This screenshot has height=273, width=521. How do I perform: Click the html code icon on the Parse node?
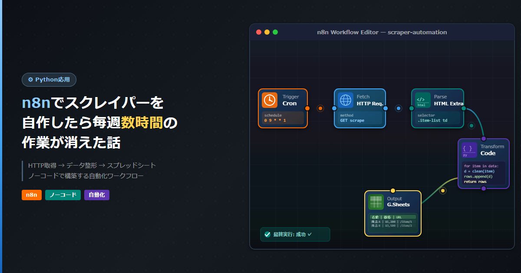tap(422, 100)
